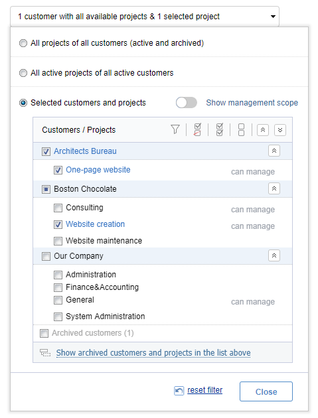Toggle the Show management scope switch

click(186, 103)
